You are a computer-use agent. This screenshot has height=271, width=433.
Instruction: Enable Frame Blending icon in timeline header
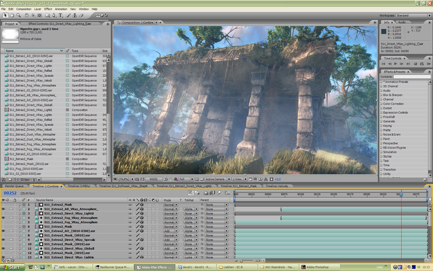tap(212, 193)
